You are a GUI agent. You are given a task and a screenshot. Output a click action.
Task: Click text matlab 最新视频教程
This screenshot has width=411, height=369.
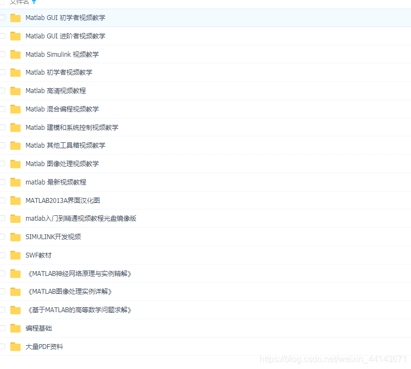coord(56,182)
